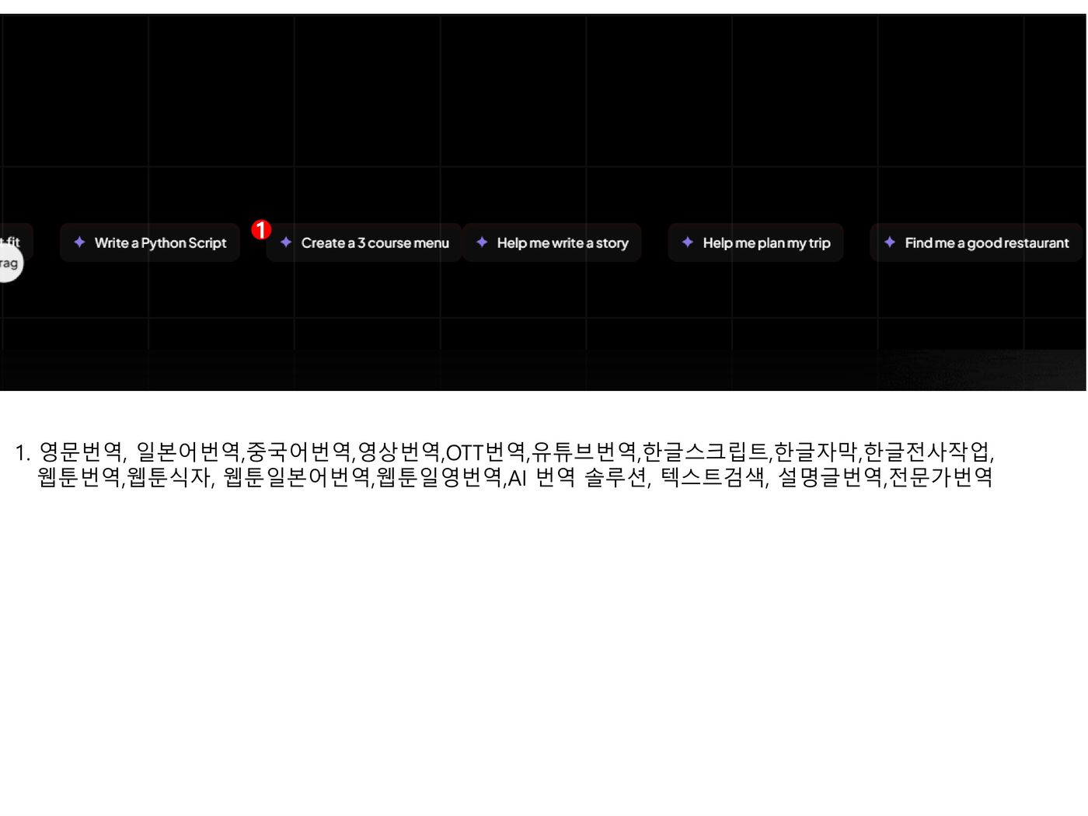This screenshot has width=1088, height=816.
Task: Pick the 'Help me write a story' suggestion text
Action: tap(562, 243)
